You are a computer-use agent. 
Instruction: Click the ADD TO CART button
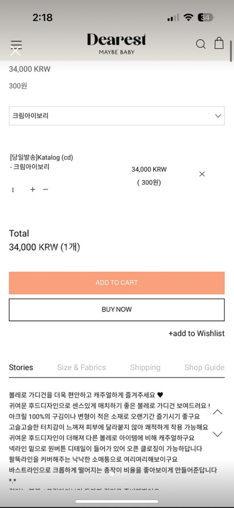117,283
